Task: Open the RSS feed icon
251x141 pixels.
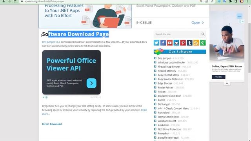Action: pos(196,43)
